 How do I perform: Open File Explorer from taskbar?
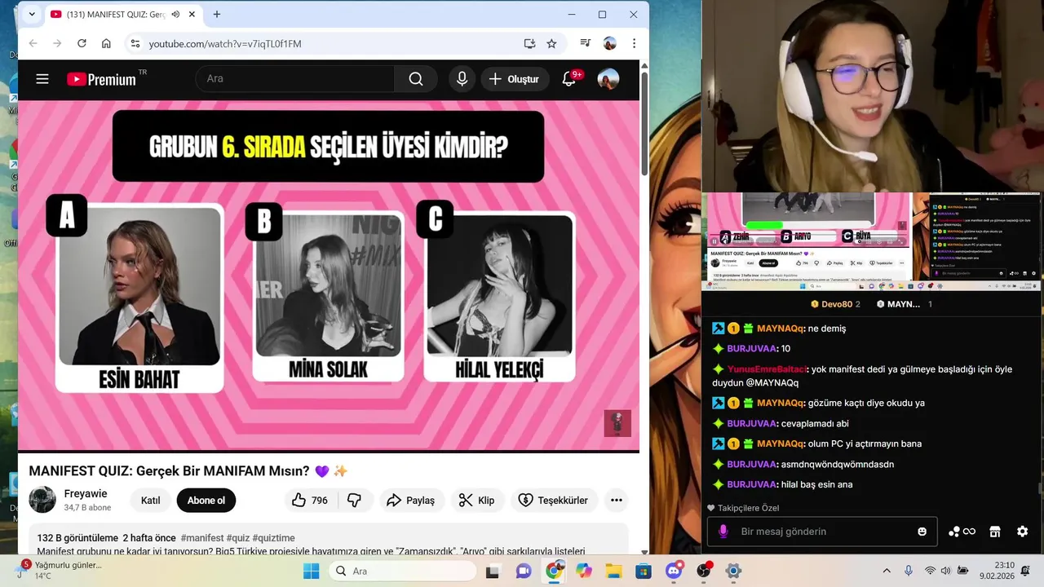613,571
